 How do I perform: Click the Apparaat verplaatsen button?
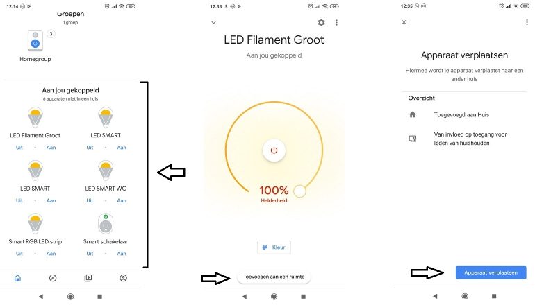(x=491, y=272)
